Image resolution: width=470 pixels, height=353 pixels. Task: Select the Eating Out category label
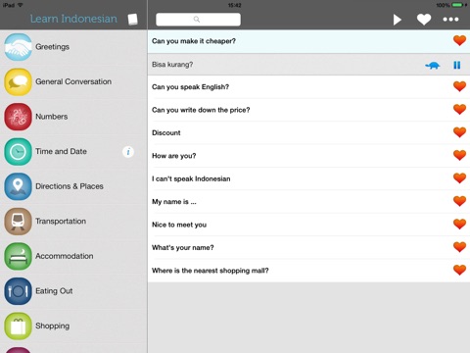click(x=54, y=291)
